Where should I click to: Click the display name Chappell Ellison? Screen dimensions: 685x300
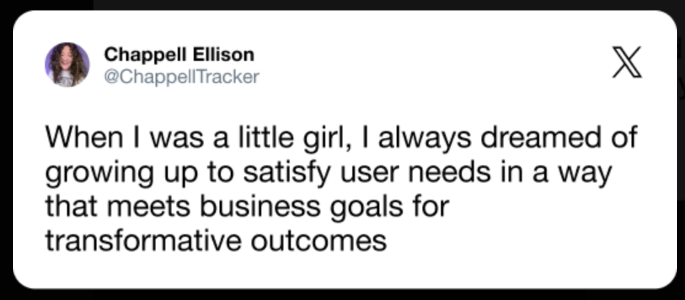[179, 55]
